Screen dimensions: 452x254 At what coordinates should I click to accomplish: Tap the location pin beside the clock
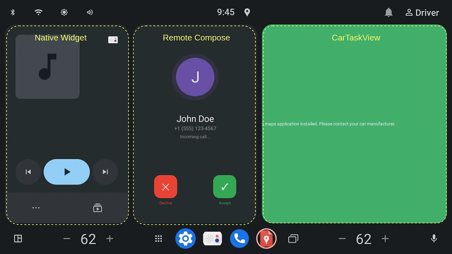(x=247, y=12)
